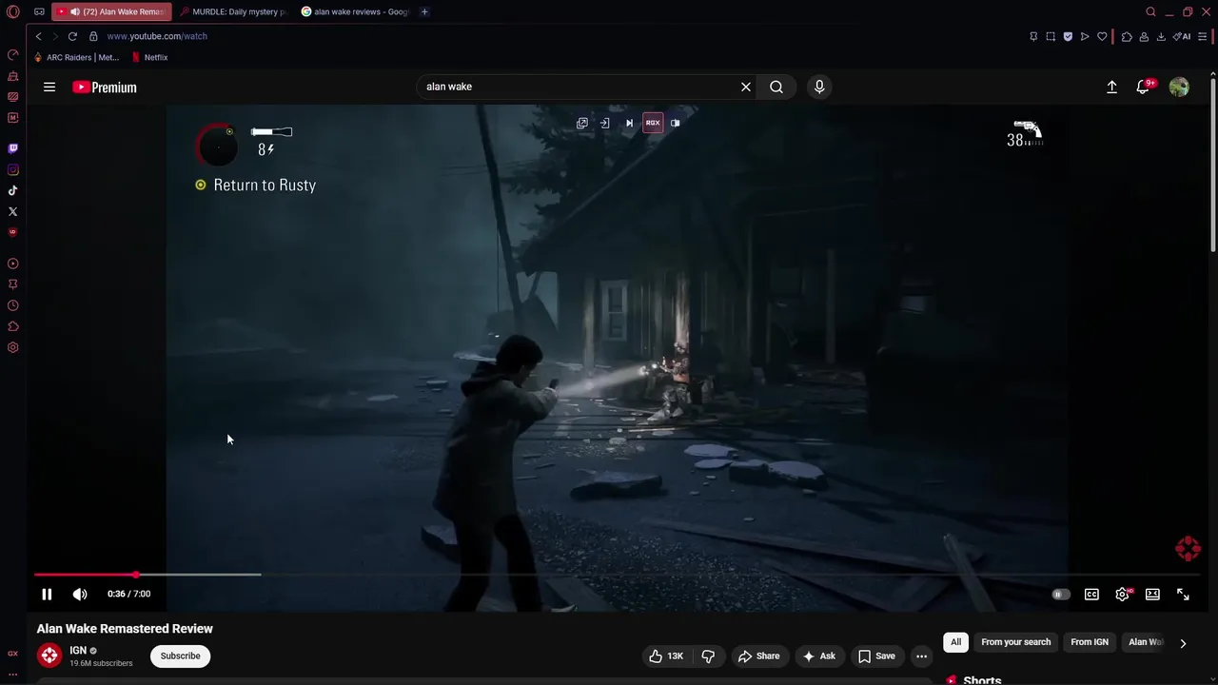
Task: Reload the page
Action: [x=72, y=36]
